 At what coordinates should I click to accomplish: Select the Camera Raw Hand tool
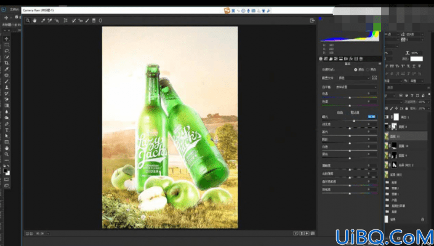(x=34, y=20)
